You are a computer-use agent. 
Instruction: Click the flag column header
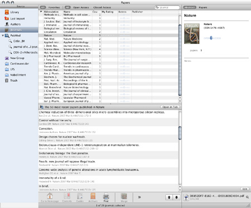pyautogui.click(x=41, y=12)
